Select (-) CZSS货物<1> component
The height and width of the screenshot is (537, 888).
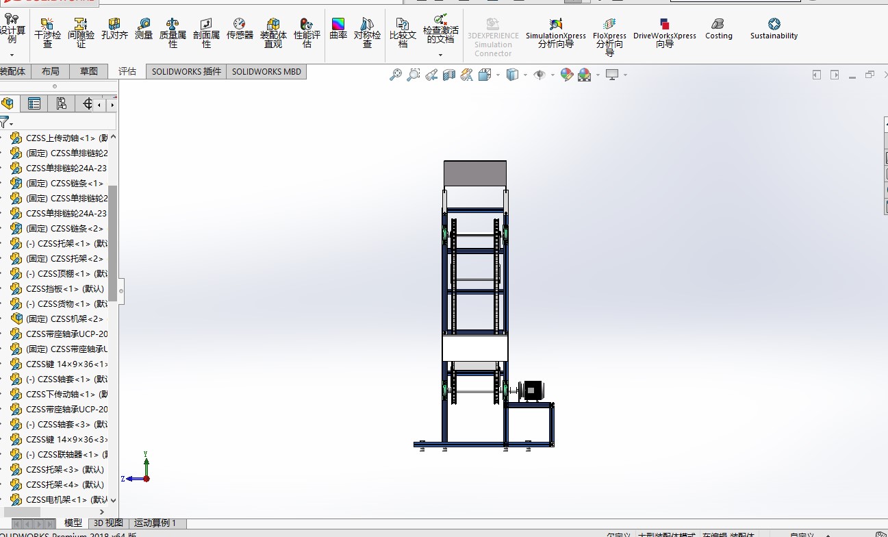point(59,303)
